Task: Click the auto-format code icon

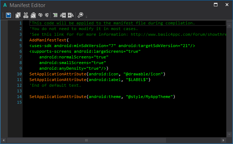Action: (x=55, y=15)
